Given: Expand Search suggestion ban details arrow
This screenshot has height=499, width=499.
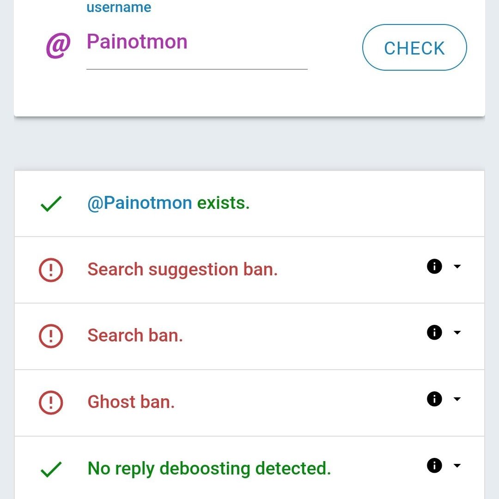Looking at the screenshot, I should click(x=457, y=267).
